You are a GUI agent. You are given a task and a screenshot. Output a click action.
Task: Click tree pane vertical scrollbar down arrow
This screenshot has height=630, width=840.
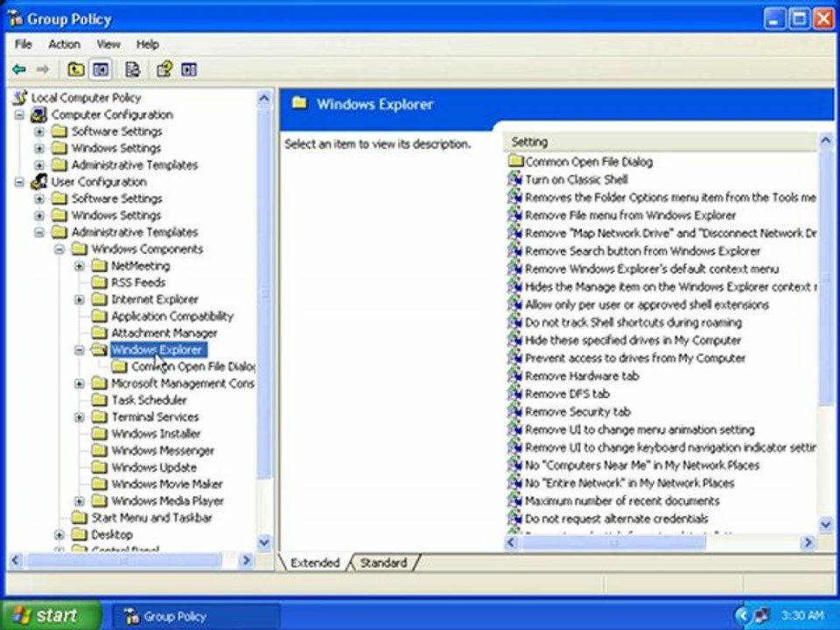264,542
